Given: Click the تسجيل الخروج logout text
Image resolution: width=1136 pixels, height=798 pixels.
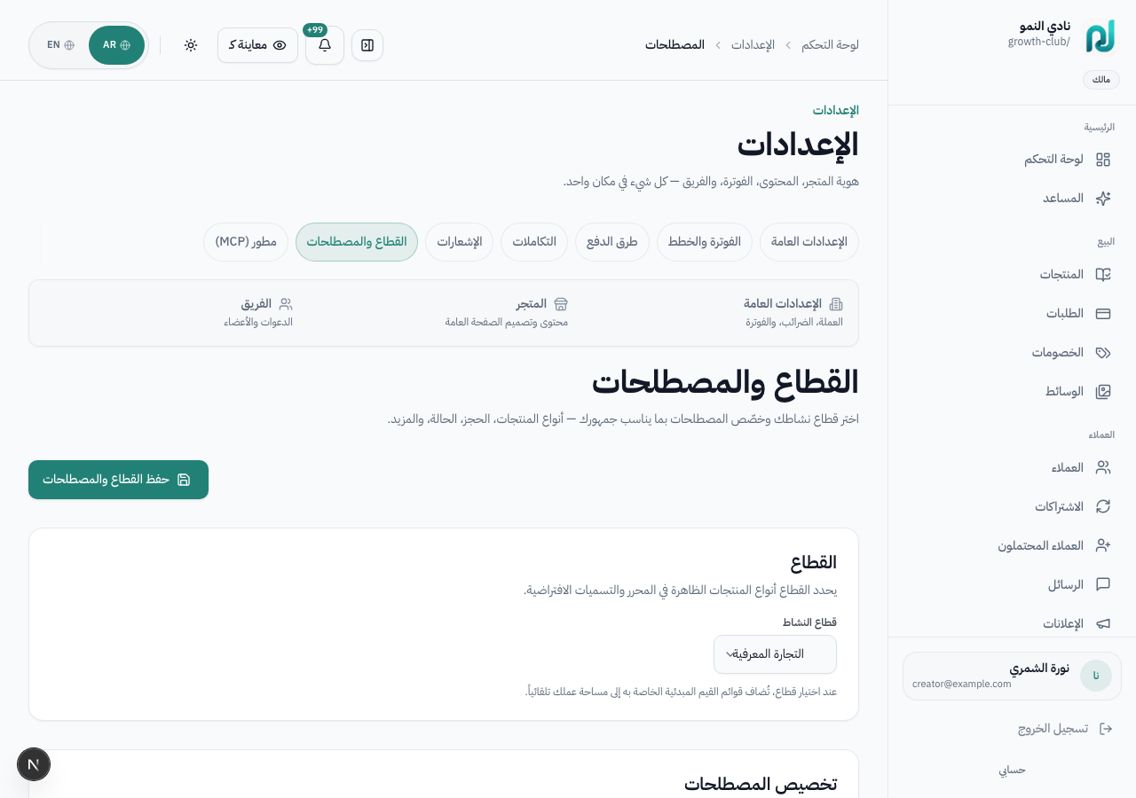Looking at the screenshot, I should pos(1053,729).
